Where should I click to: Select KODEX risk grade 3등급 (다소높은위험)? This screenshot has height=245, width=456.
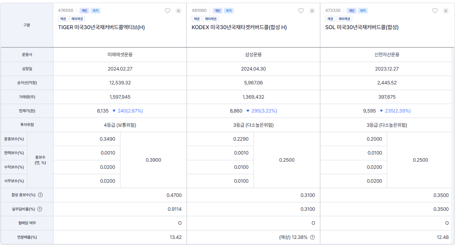253,125
